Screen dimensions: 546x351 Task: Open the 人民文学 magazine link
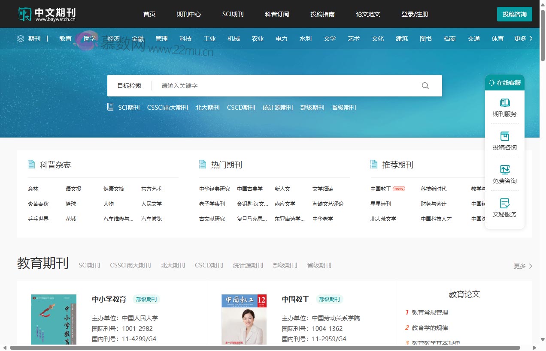(x=152, y=204)
